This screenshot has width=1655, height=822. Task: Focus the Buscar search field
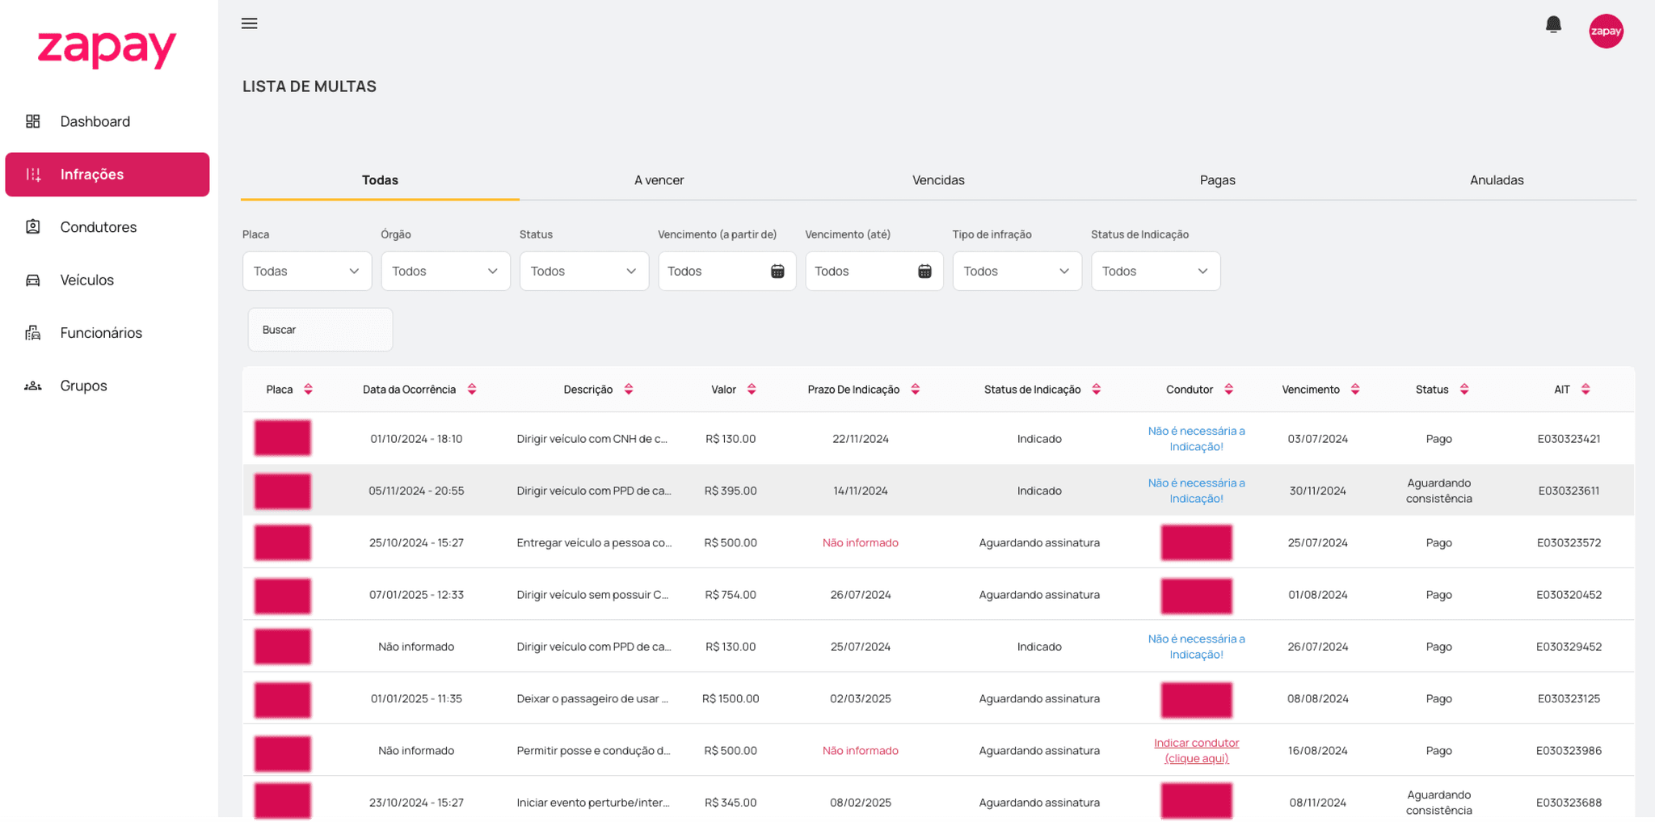tap(320, 330)
